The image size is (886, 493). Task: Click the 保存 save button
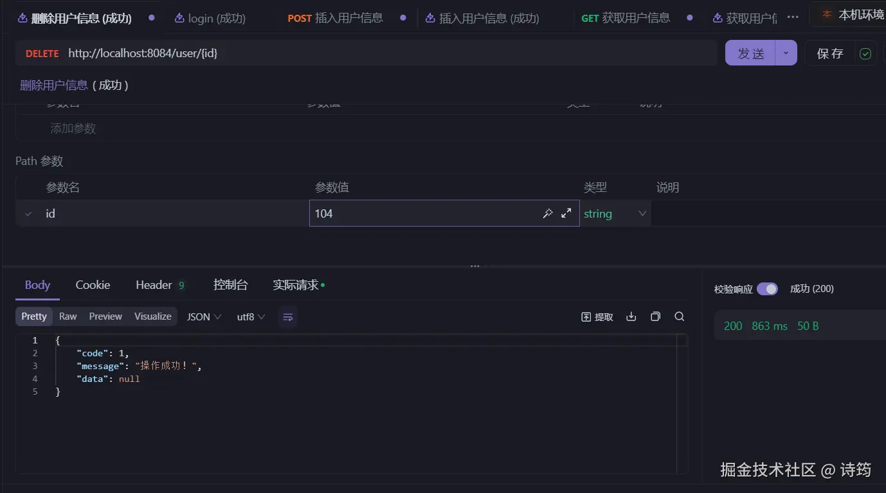pos(830,53)
